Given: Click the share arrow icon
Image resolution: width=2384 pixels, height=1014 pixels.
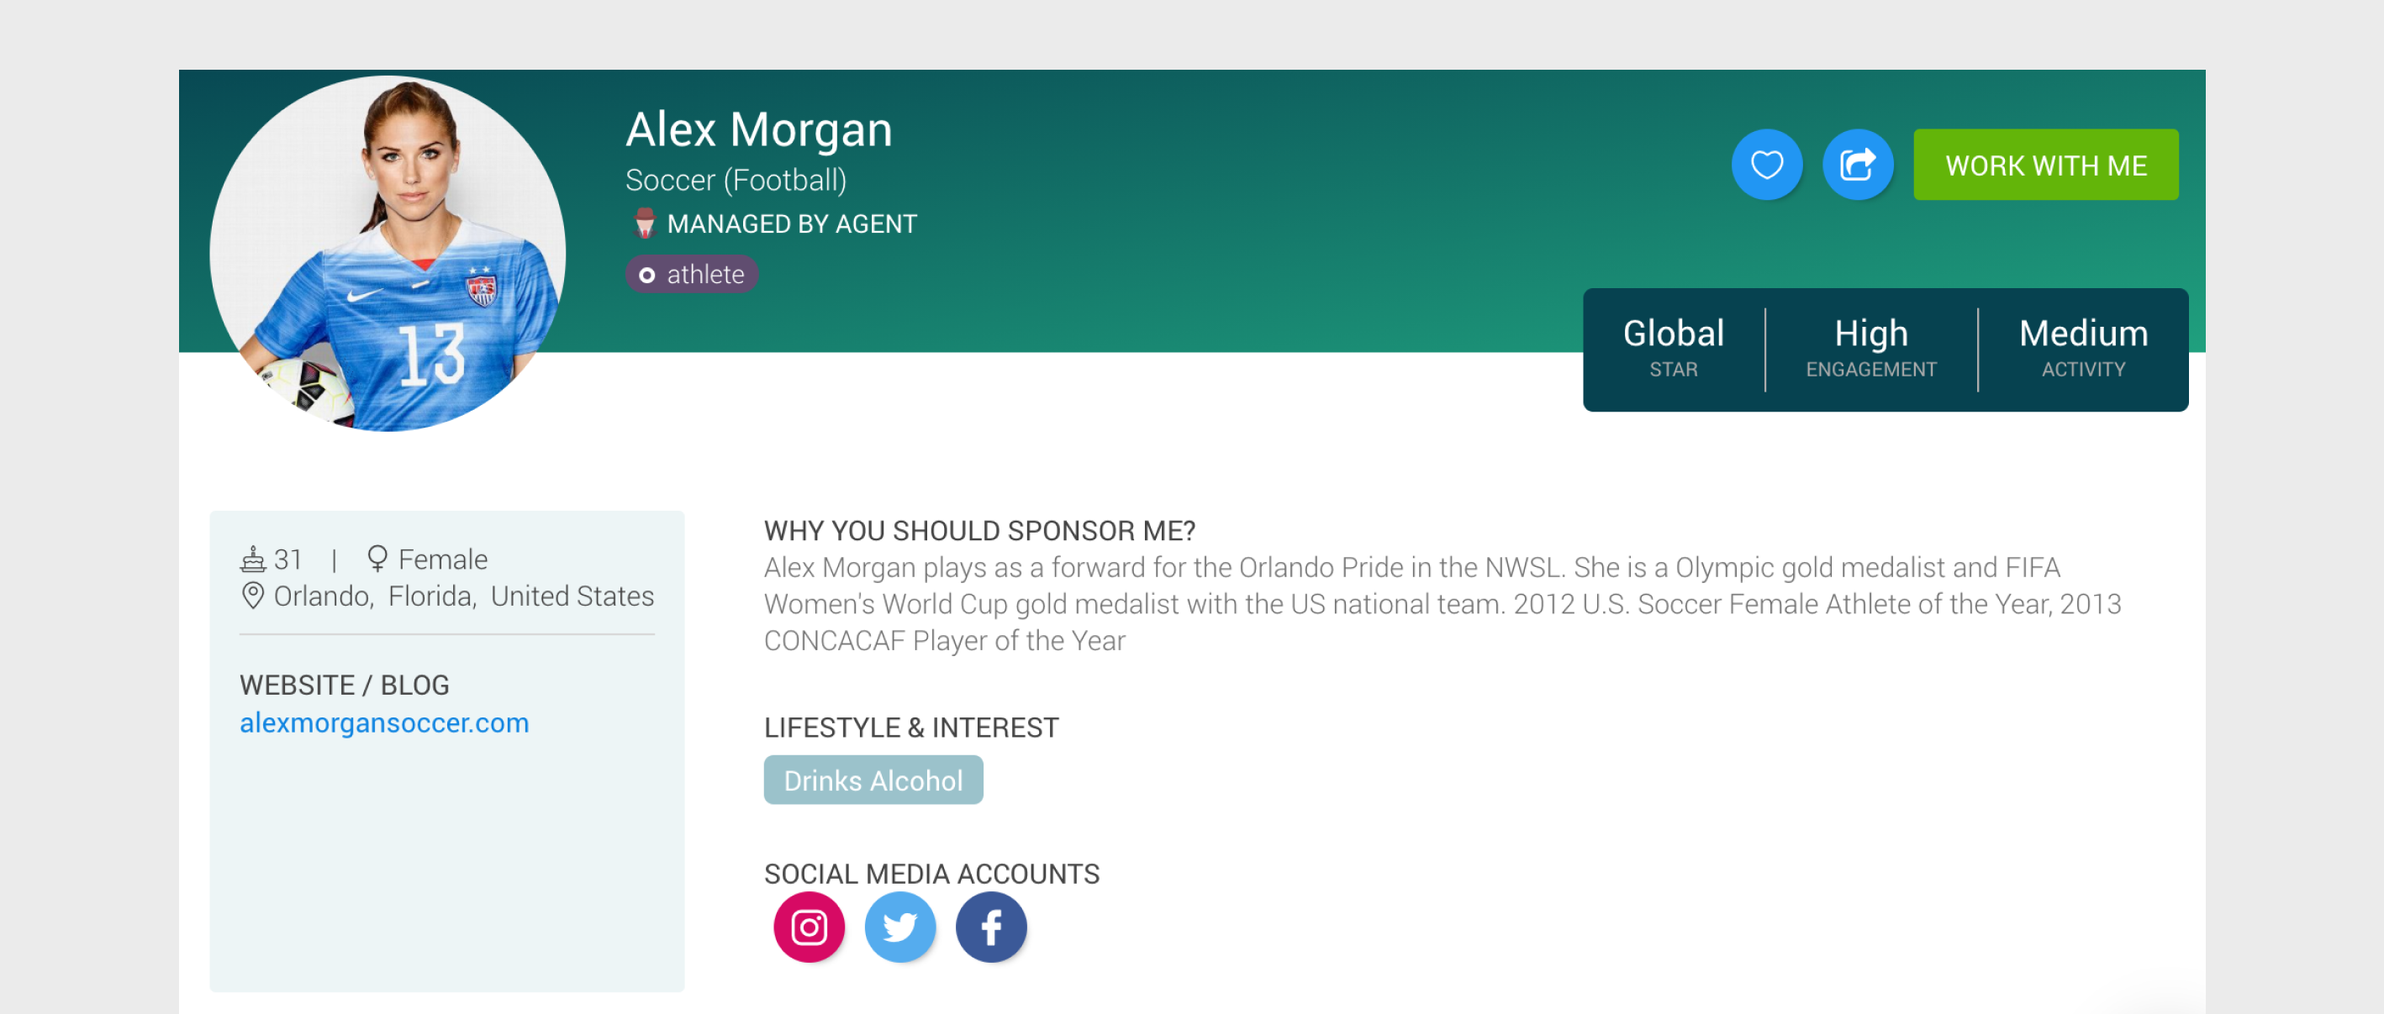Looking at the screenshot, I should click(x=1856, y=165).
